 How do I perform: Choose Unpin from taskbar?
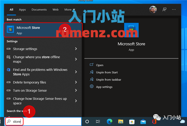point(109,80)
